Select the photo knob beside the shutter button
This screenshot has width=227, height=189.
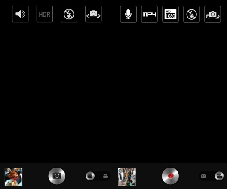[90, 176]
